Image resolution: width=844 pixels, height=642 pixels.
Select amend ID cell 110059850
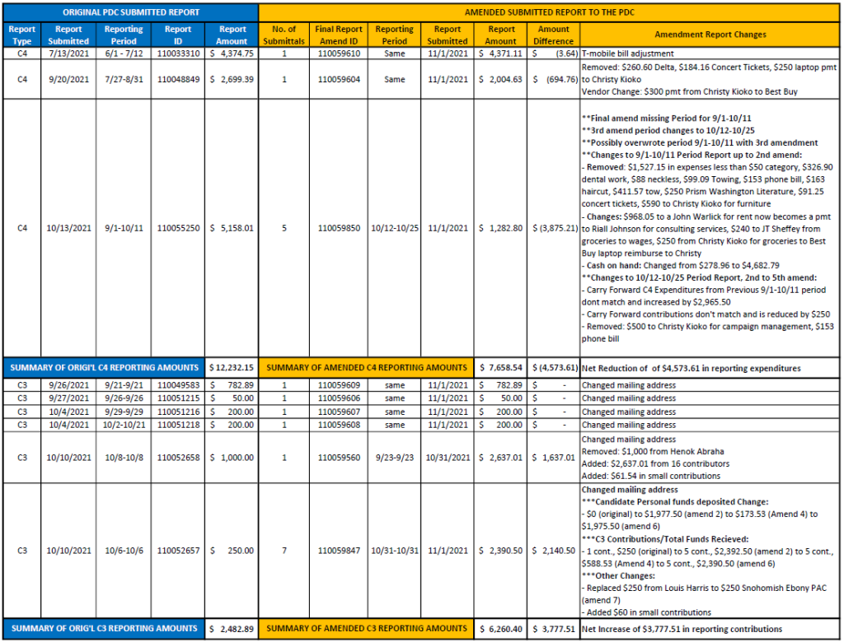338,228
